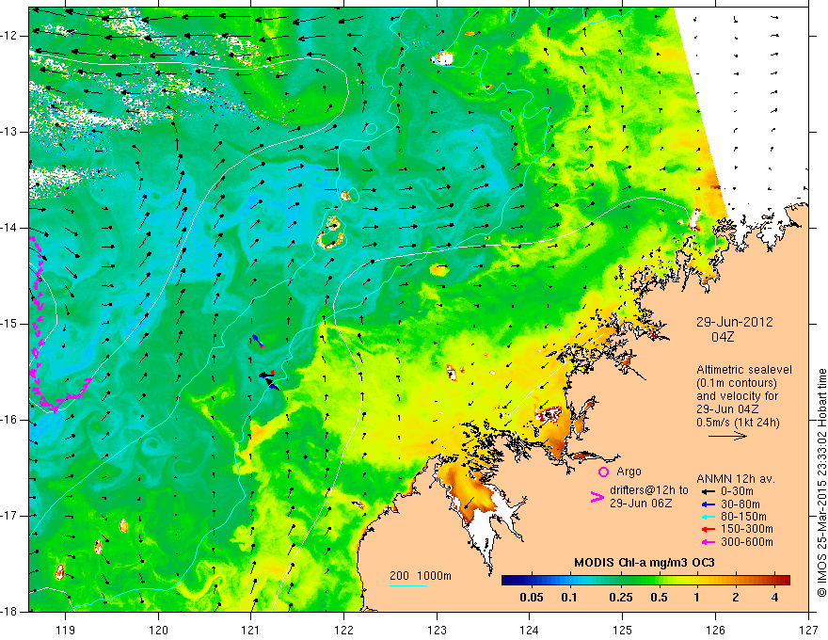The width and height of the screenshot is (828, 640).
Task: Click the -12 latitude axis label
Action: coord(9,36)
